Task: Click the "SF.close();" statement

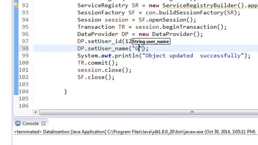Action: [96, 77]
